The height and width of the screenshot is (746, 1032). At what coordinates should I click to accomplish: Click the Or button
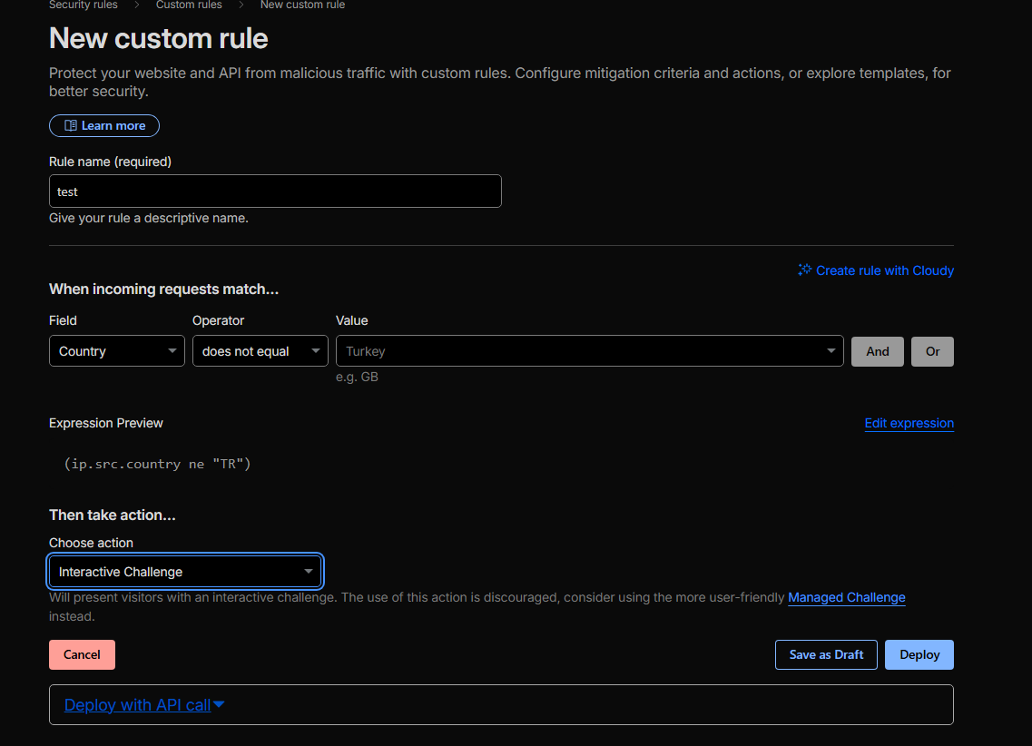933,351
